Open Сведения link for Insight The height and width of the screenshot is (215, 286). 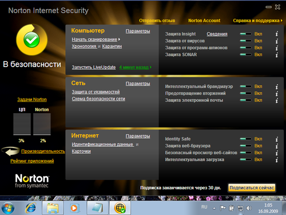click(217, 34)
